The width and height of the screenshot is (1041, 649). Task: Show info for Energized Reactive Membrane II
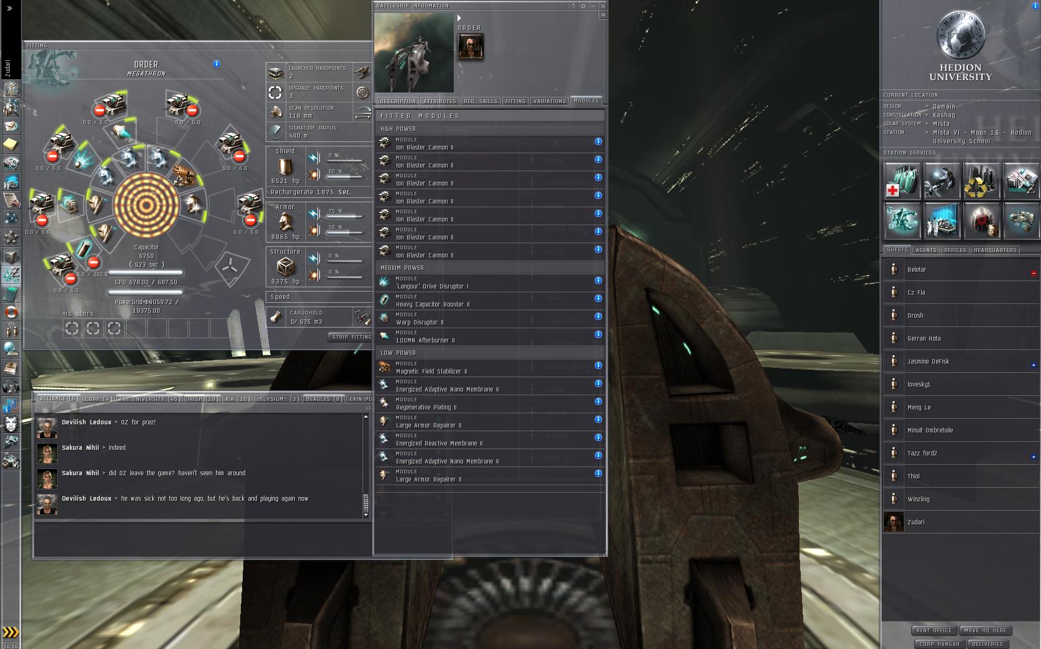[598, 437]
